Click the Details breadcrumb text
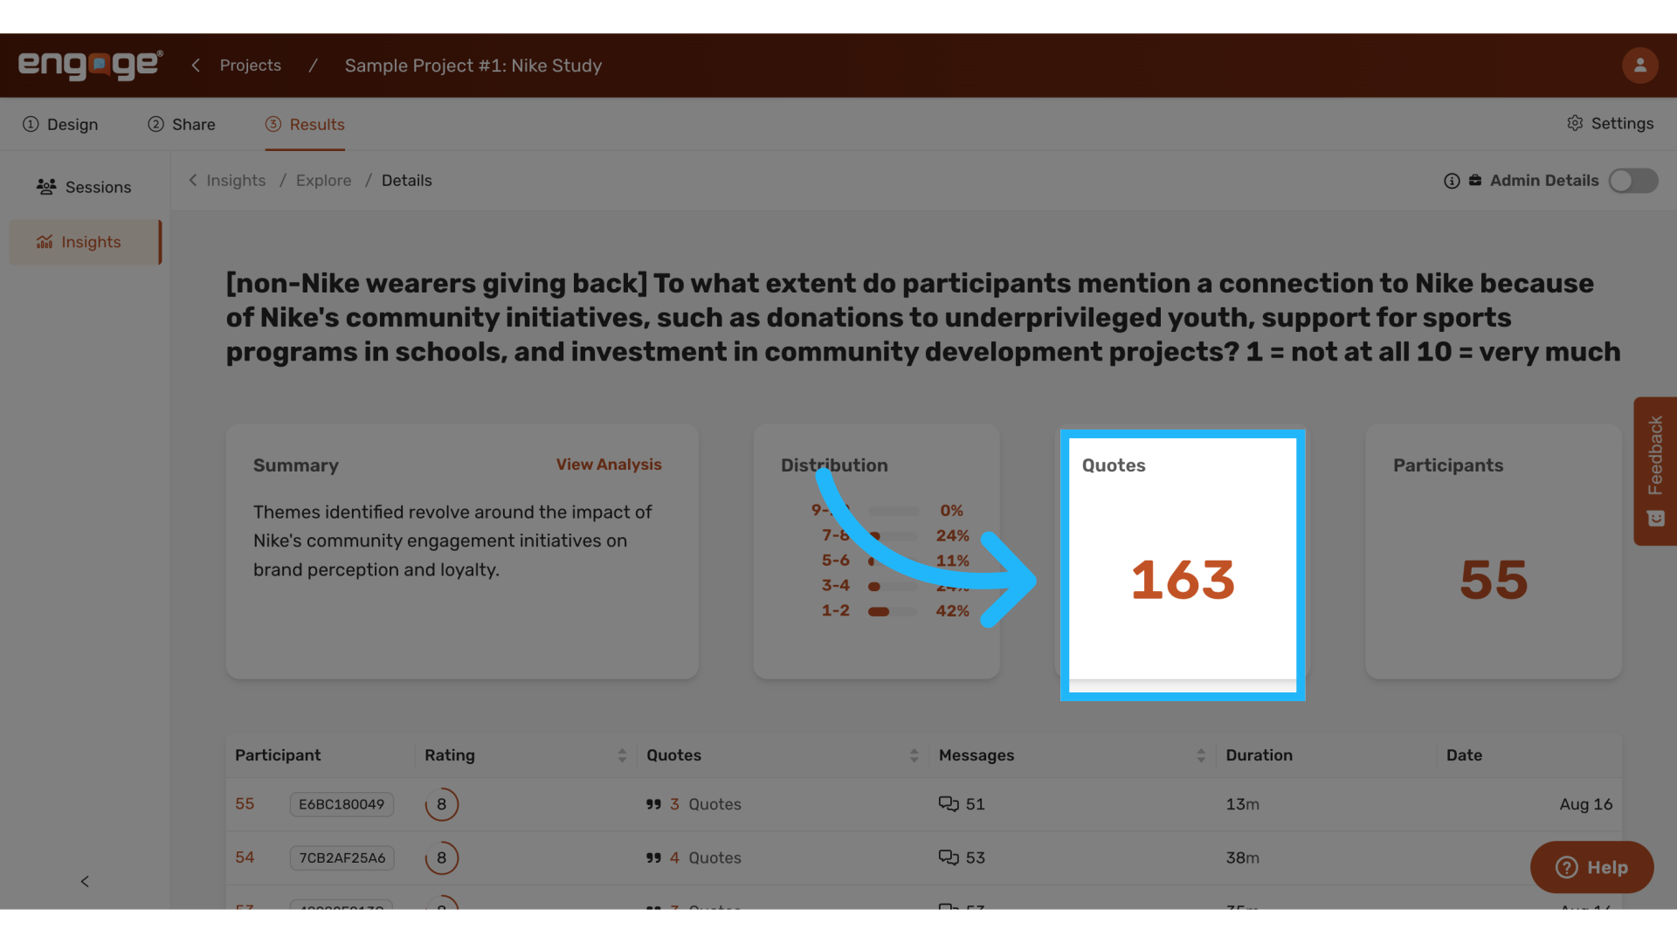 coord(407,181)
